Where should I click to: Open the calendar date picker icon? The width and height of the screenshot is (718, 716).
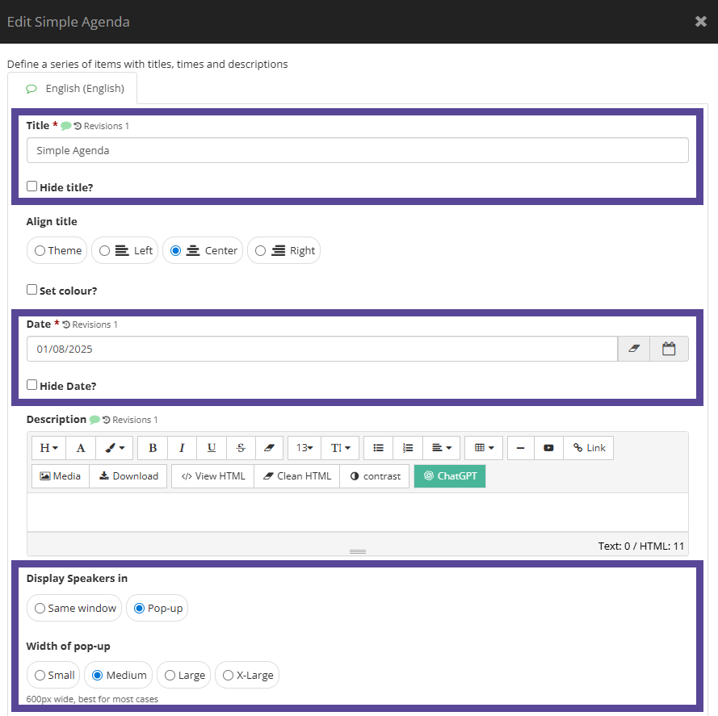click(669, 349)
